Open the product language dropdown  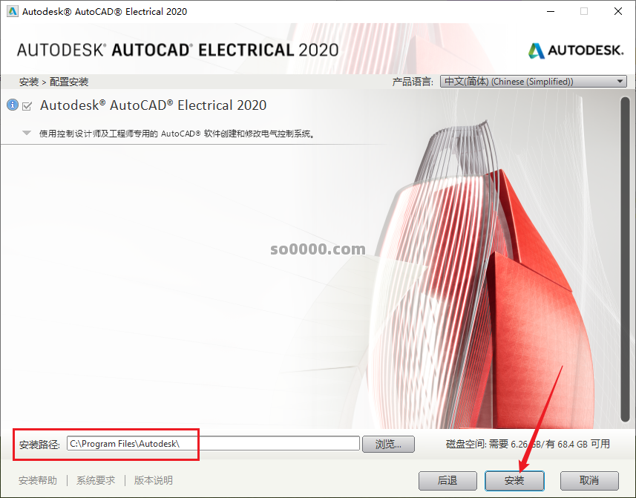pos(533,82)
